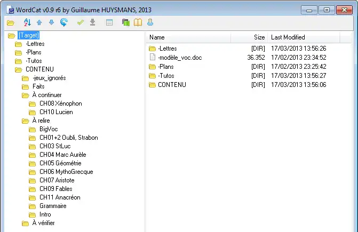Select the Faits tree folder
The image size is (358, 232).
pos(38,86)
